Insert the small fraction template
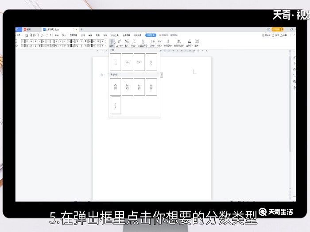 point(151,62)
